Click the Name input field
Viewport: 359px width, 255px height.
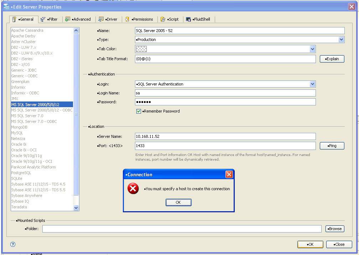240,31
